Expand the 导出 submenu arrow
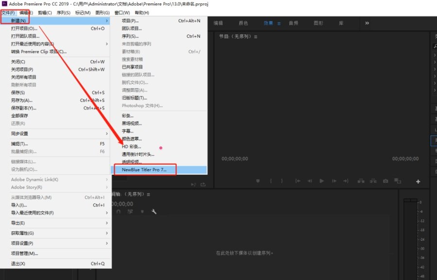This screenshot has width=437, height=280. click(x=107, y=223)
